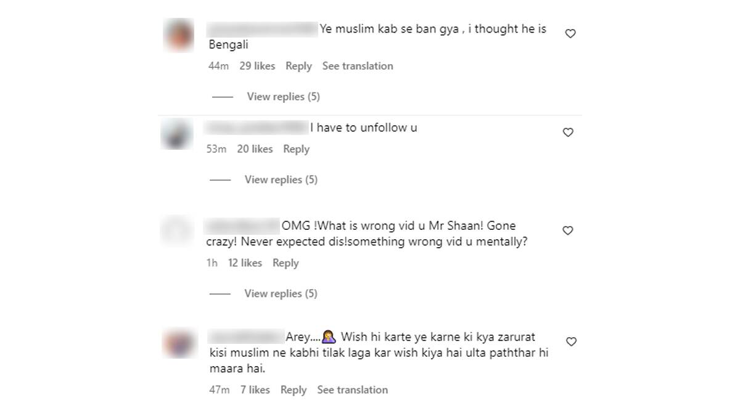Expand replies under the Bengali comment
Screen dimensions: 740x416
coord(284,96)
